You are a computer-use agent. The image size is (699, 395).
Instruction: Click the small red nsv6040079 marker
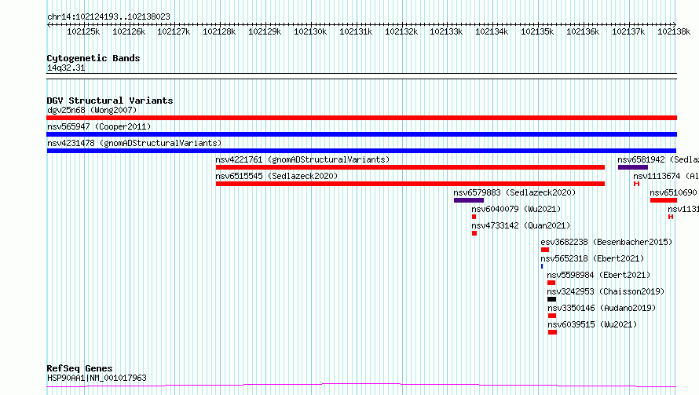(474, 217)
